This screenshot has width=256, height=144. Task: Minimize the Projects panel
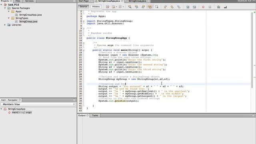pos(74,1)
